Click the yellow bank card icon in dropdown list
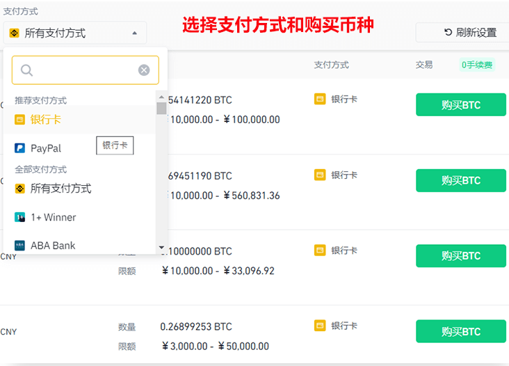The height and width of the screenshot is (366, 509). point(20,120)
